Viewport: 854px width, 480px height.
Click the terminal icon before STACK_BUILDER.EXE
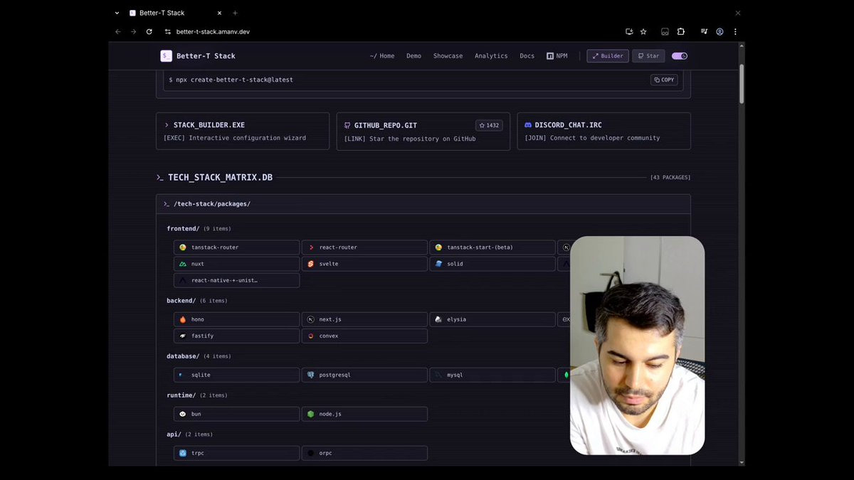(167, 125)
